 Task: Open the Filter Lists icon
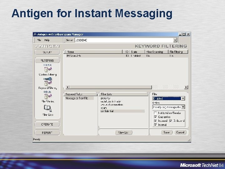47,108
